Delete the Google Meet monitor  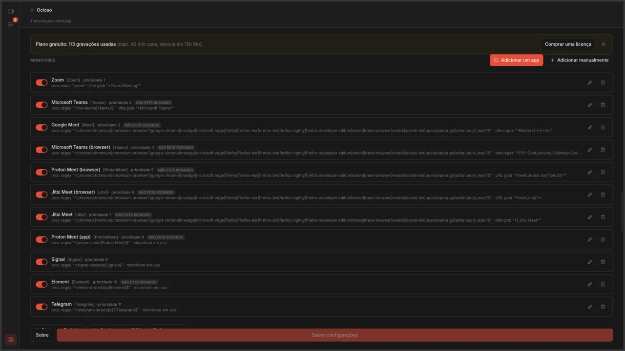(x=603, y=127)
